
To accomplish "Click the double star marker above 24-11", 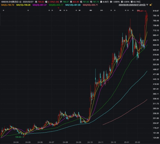I will click(x=101, y=10).
